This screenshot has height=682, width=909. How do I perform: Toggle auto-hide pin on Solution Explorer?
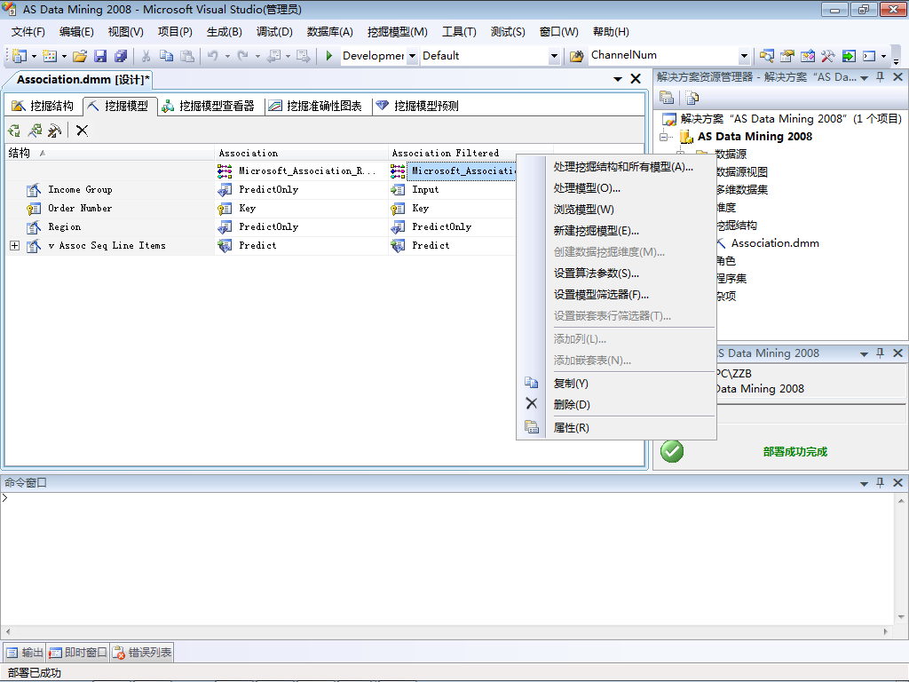[880, 77]
